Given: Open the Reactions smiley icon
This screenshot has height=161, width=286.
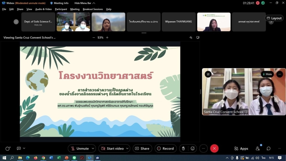Looking at the screenshot, I should coord(193,148).
